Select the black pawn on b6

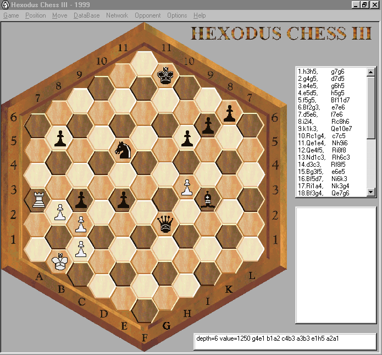pyautogui.click(x=60, y=138)
